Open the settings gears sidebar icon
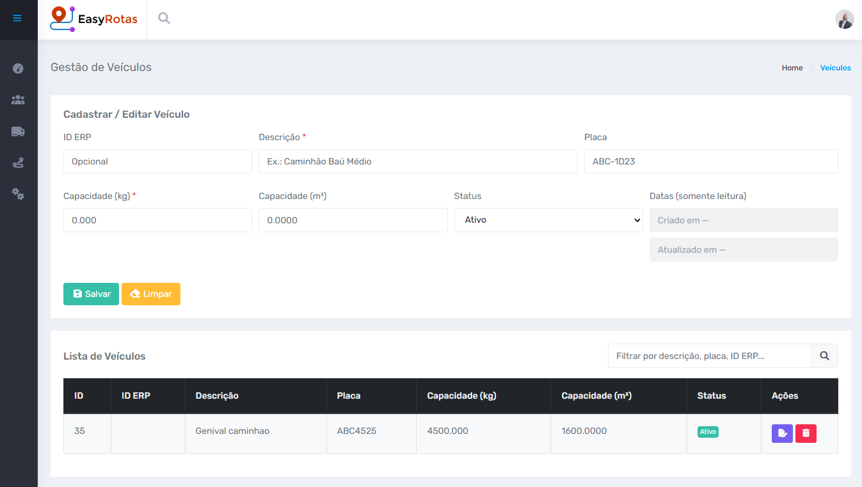 click(18, 194)
